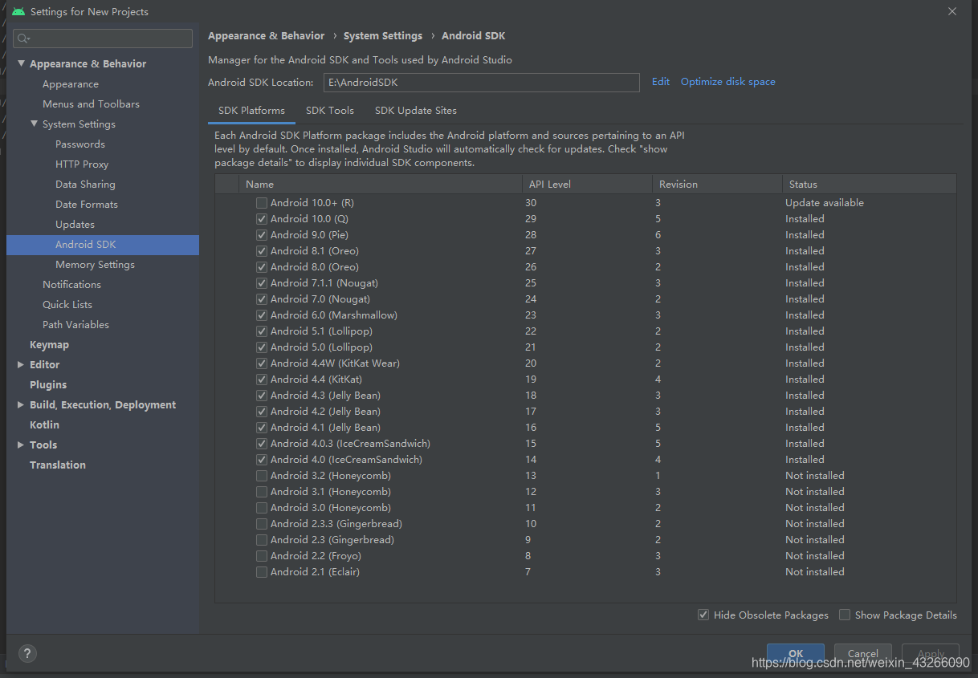
Task: Sort by the API Level column header
Action: point(587,184)
